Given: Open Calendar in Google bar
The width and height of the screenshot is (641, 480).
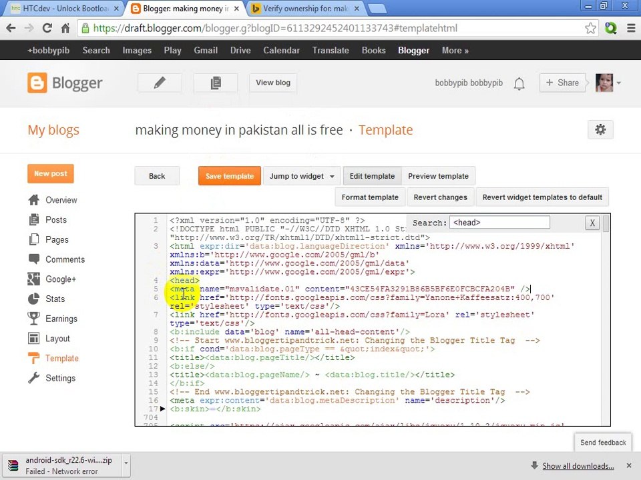Looking at the screenshot, I should tap(281, 50).
